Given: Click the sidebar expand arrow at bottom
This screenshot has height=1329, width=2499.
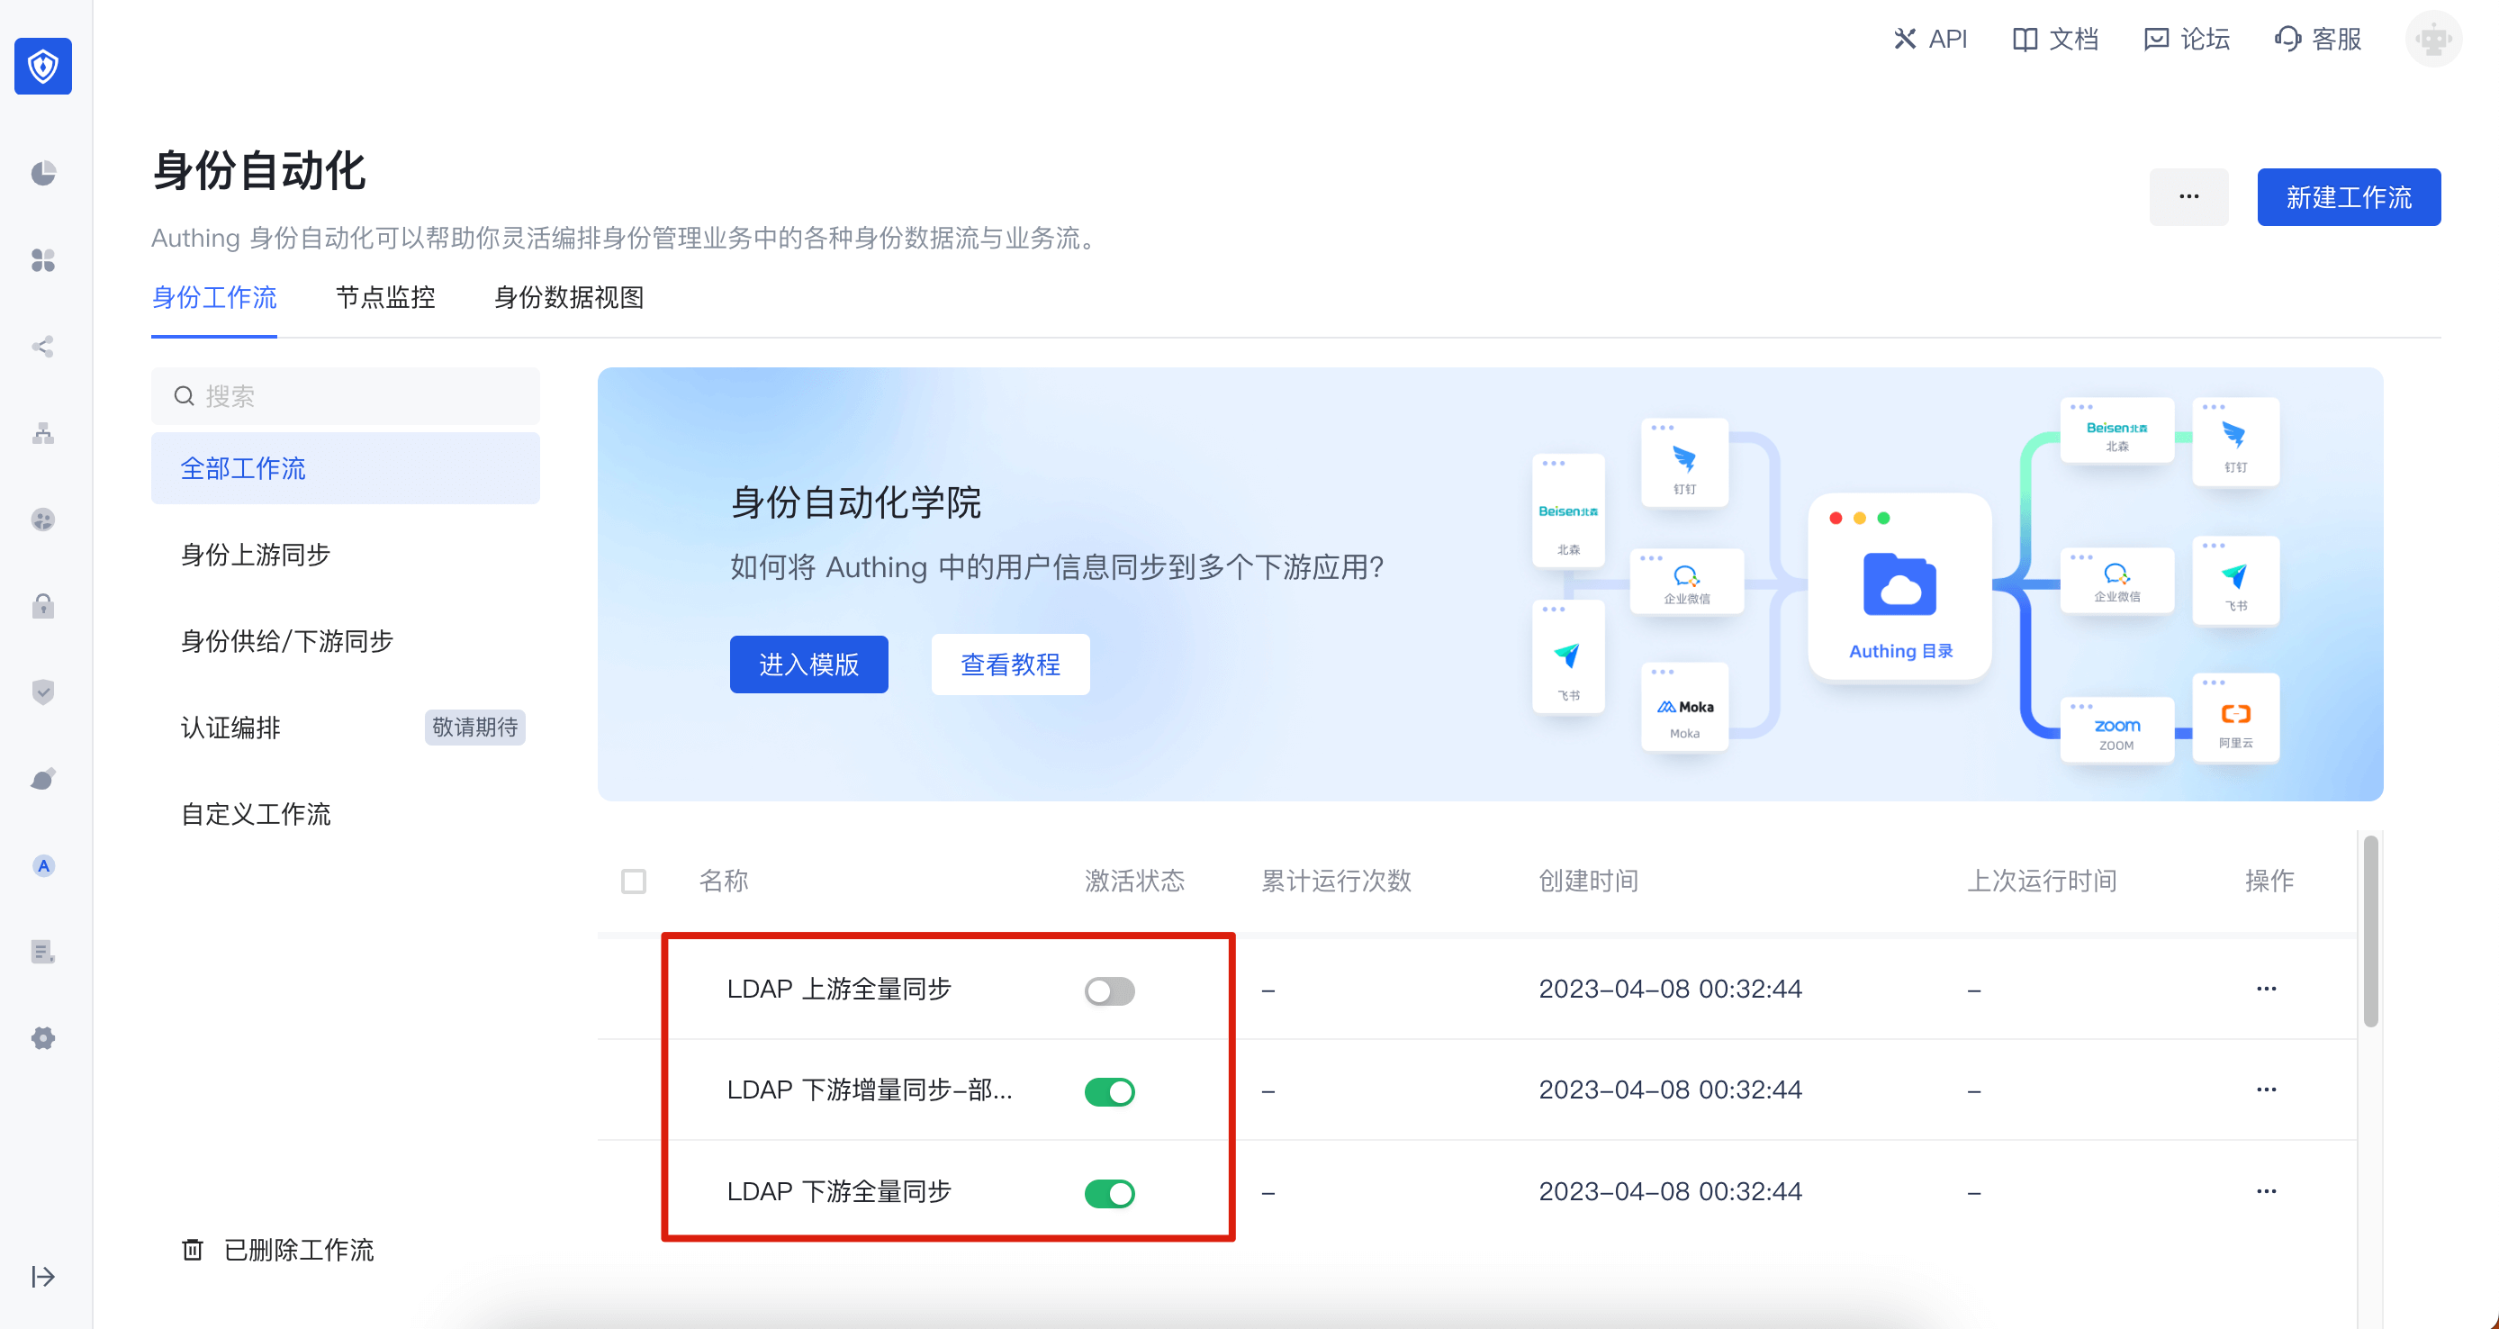Looking at the screenshot, I should (42, 1276).
